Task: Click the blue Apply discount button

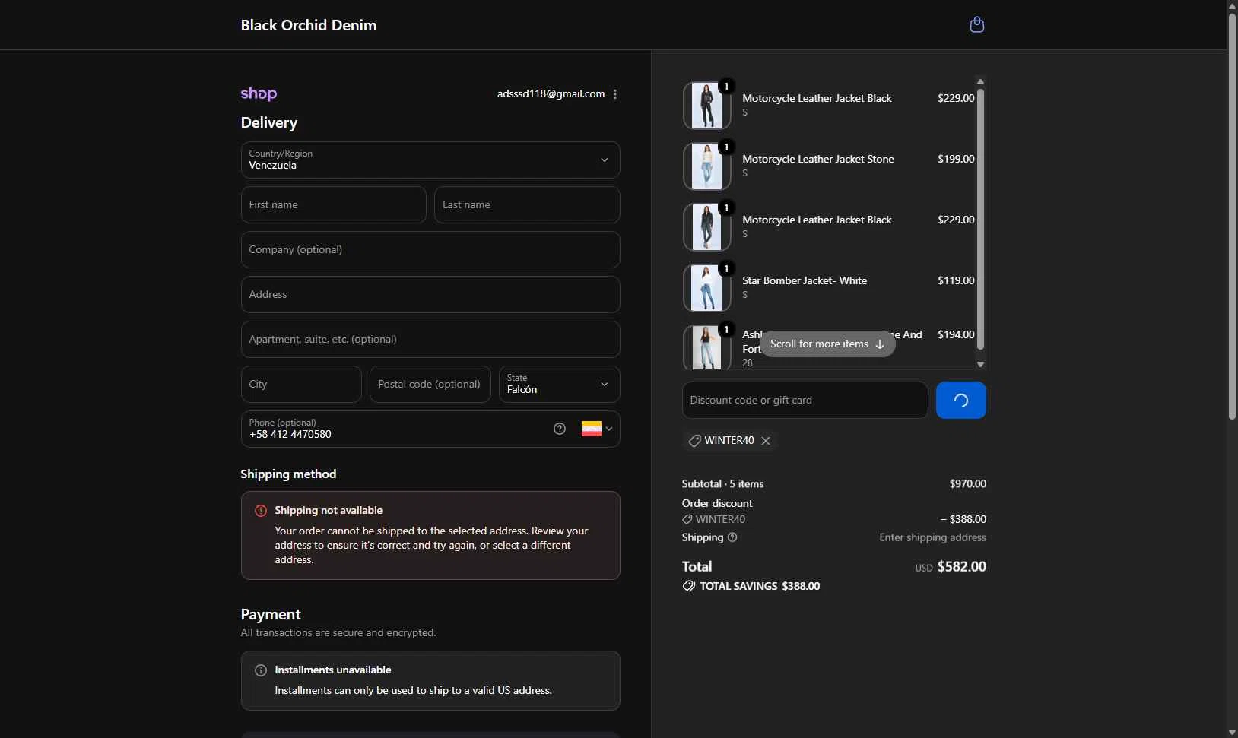Action: point(961,401)
